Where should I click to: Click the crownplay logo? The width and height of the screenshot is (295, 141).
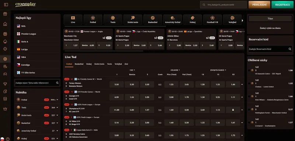(25, 4)
